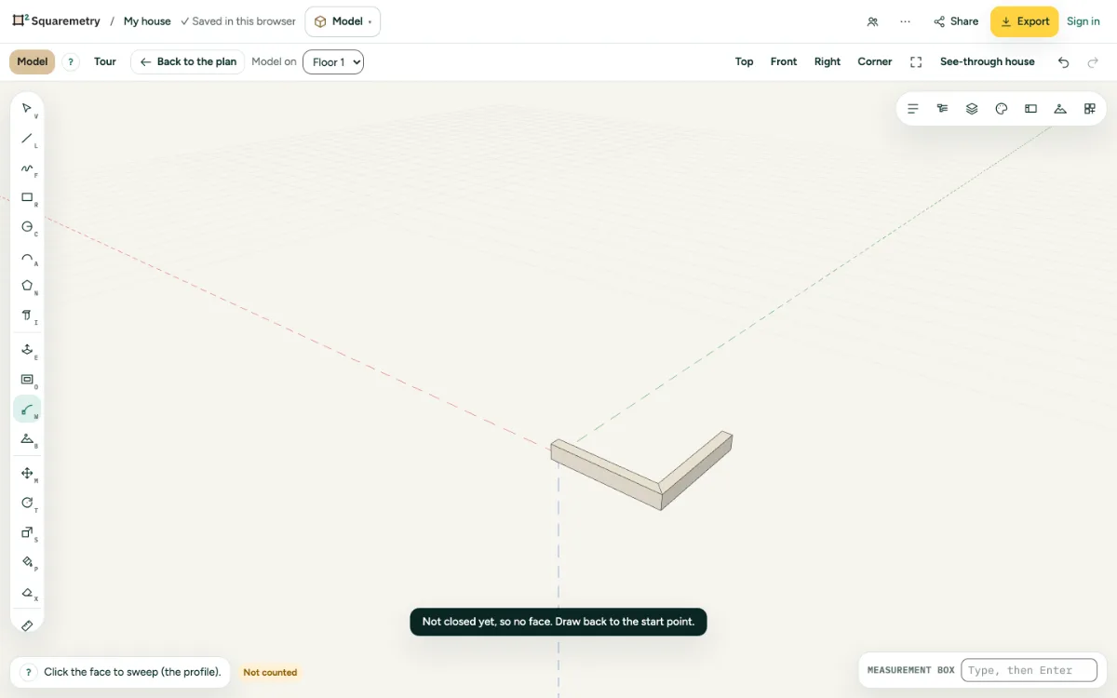Switch to the Right view
The width and height of the screenshot is (1117, 698).
click(828, 62)
